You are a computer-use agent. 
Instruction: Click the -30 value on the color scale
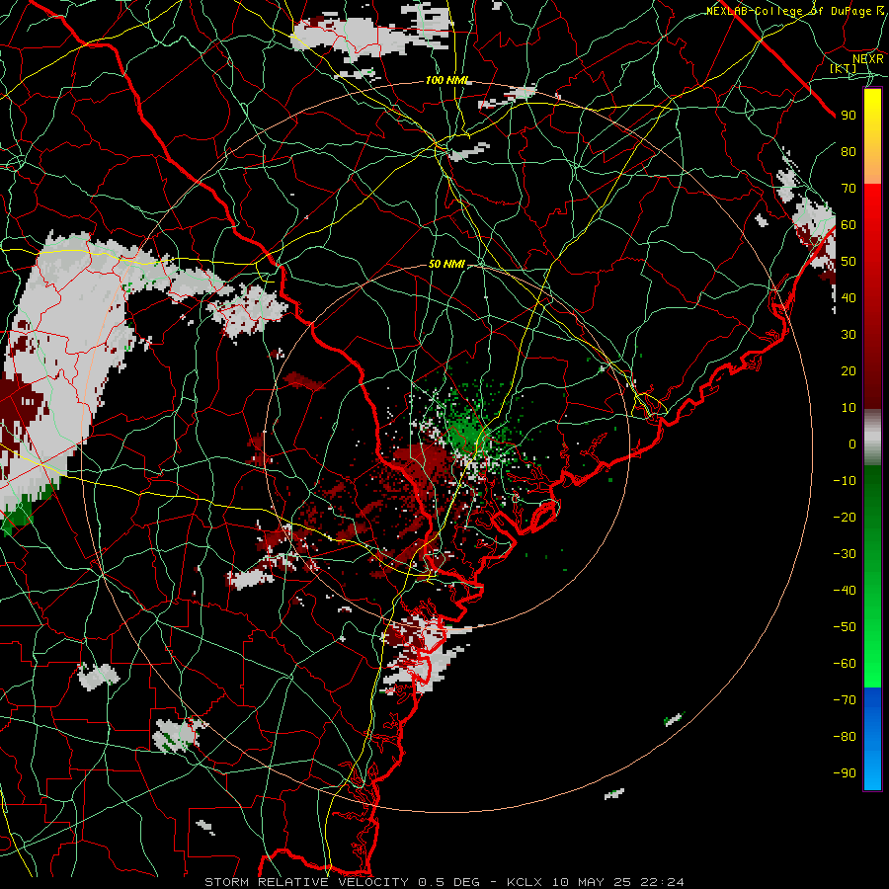(x=845, y=554)
